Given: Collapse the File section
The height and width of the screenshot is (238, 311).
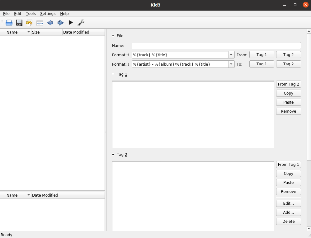Looking at the screenshot, I should (113, 35).
